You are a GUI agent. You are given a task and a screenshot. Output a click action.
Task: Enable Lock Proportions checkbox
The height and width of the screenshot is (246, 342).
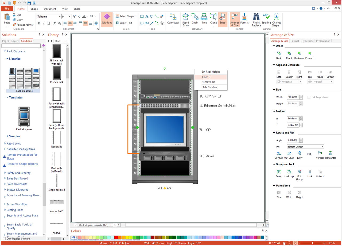[309, 97]
